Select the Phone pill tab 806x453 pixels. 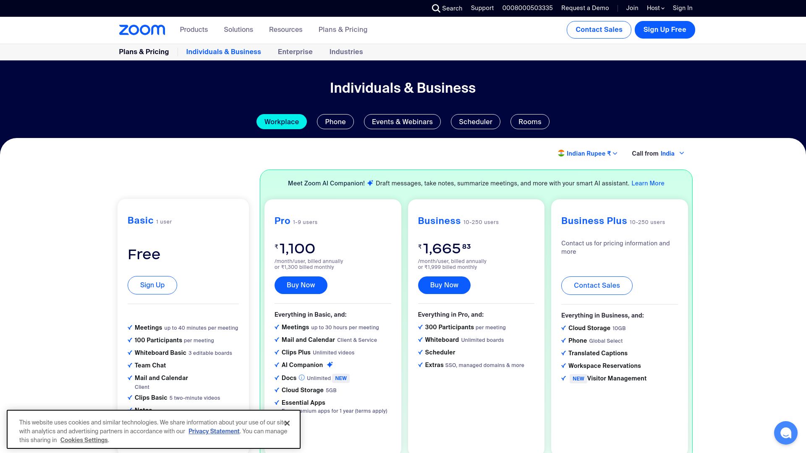335,122
